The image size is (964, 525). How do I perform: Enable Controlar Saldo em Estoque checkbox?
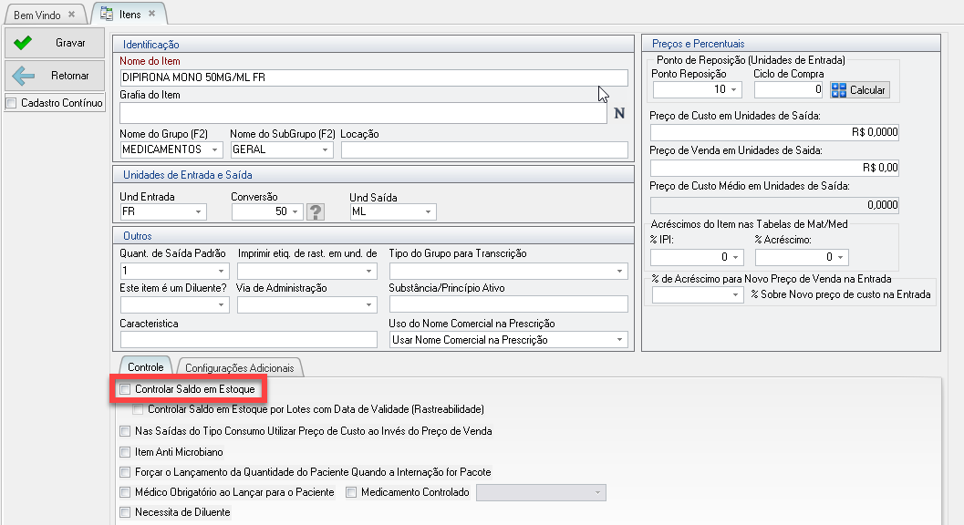(x=126, y=390)
